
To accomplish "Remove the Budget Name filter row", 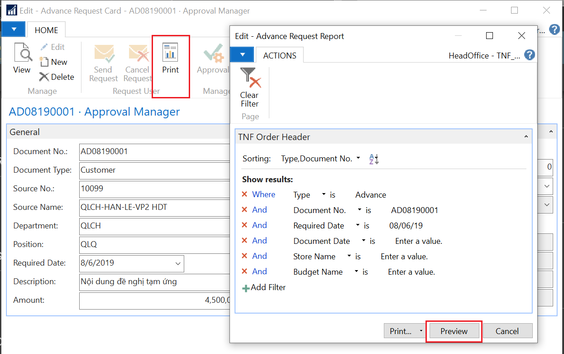I will (244, 272).
